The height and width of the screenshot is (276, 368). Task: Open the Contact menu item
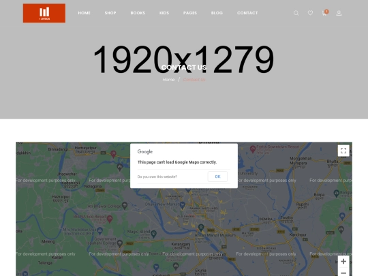coord(247,13)
